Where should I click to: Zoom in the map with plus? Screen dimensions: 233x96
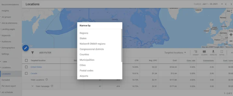[x=231, y=35]
